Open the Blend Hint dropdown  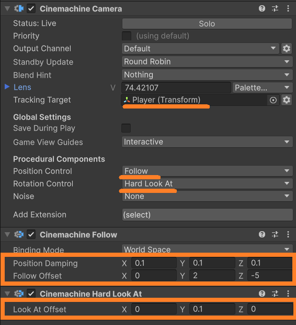coord(207,74)
